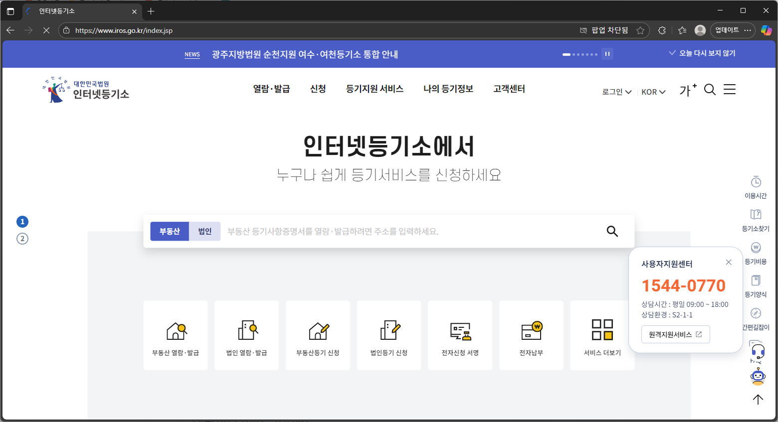Click the search magnifier in the address bar field
Screen dimensions: 778x422
pyautogui.click(x=612, y=231)
